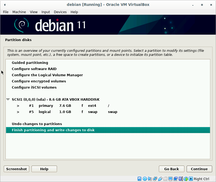Open the Machine menu
216x182 pixels.
(x=19, y=12)
